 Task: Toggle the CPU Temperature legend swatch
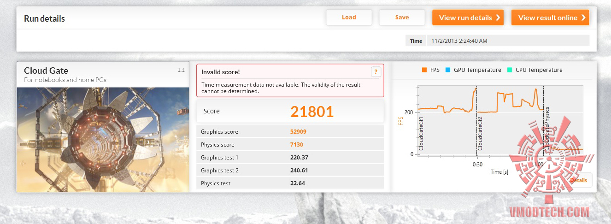[x=509, y=70]
